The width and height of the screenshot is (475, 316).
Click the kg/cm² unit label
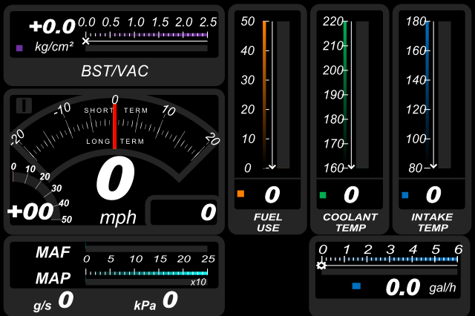[54, 47]
